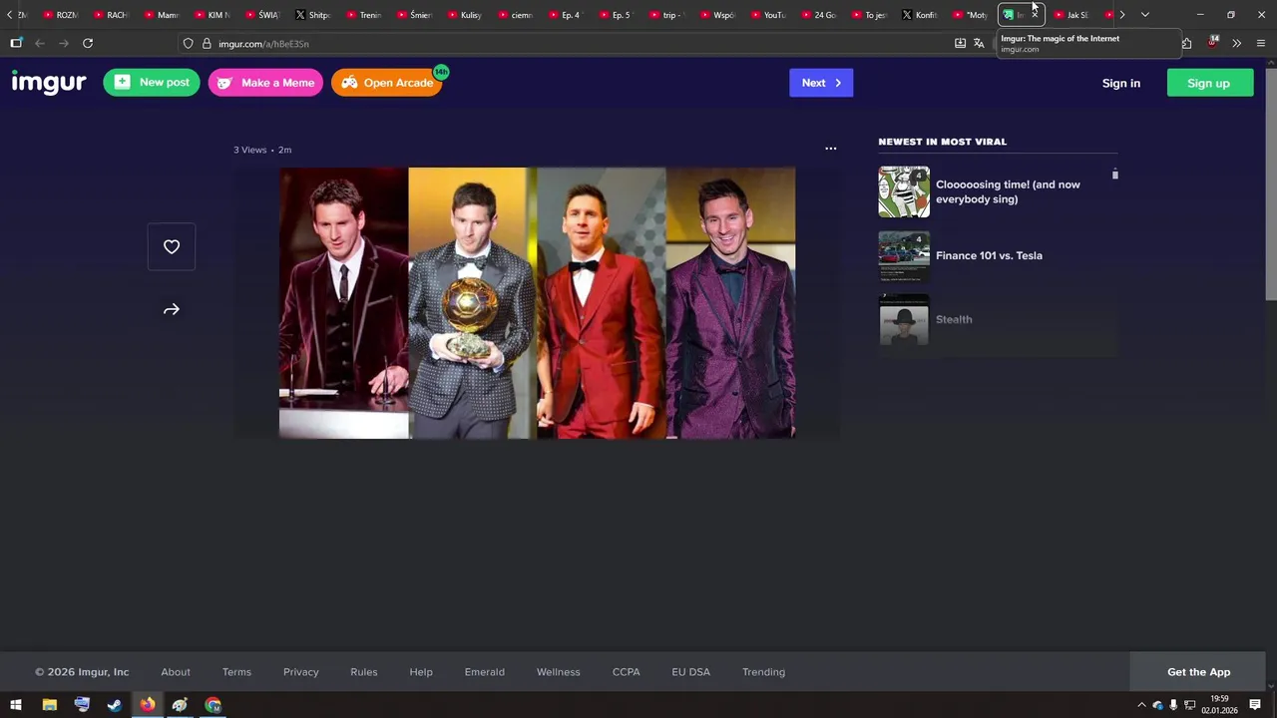Open File Explorer from the taskbar
The width and height of the screenshot is (1277, 718).
[49, 705]
